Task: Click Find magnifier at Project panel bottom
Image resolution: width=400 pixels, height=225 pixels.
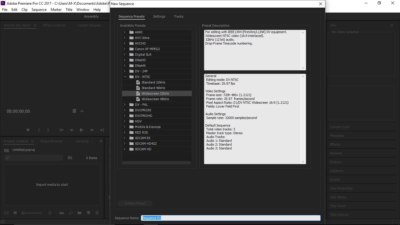Action: 71,213
